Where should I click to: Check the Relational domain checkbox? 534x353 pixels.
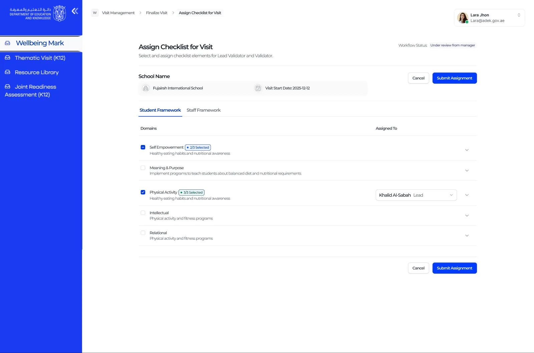coord(143,233)
